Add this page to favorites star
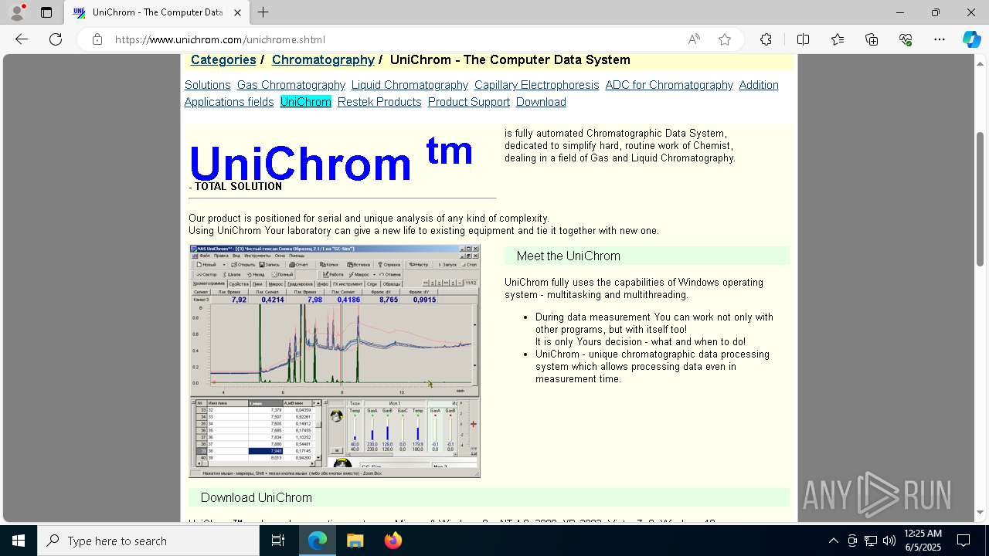Image resolution: width=989 pixels, height=556 pixels. (725, 39)
